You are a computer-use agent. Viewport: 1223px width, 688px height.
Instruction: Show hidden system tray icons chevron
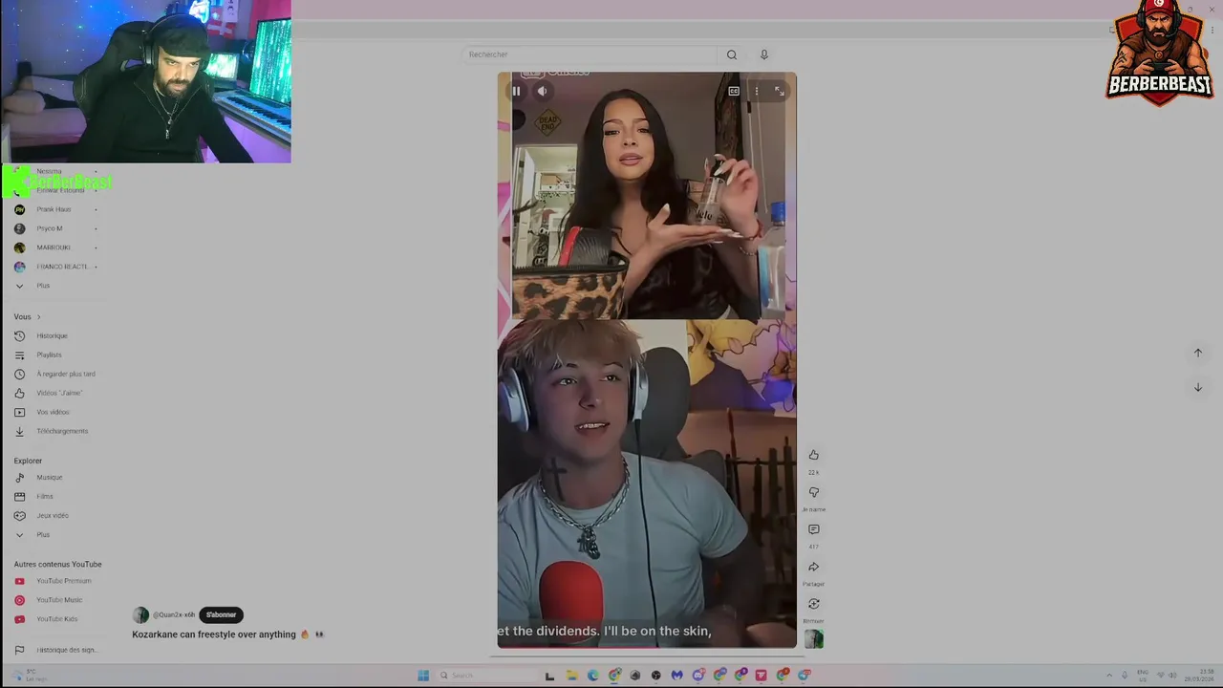tap(1109, 676)
